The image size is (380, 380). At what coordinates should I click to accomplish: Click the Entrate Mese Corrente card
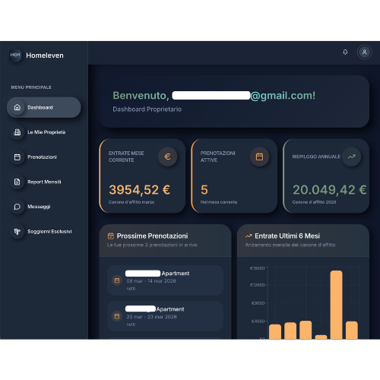(x=142, y=176)
